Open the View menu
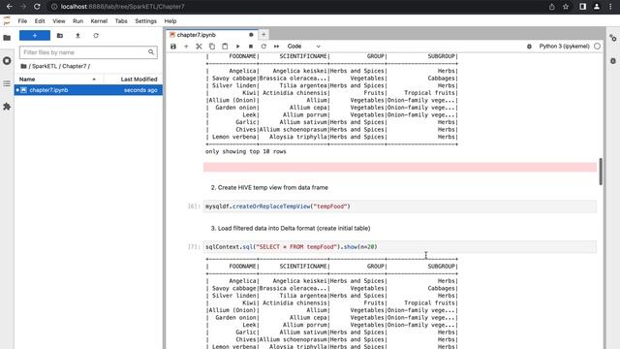The height and width of the screenshot is (349, 620). point(59,21)
